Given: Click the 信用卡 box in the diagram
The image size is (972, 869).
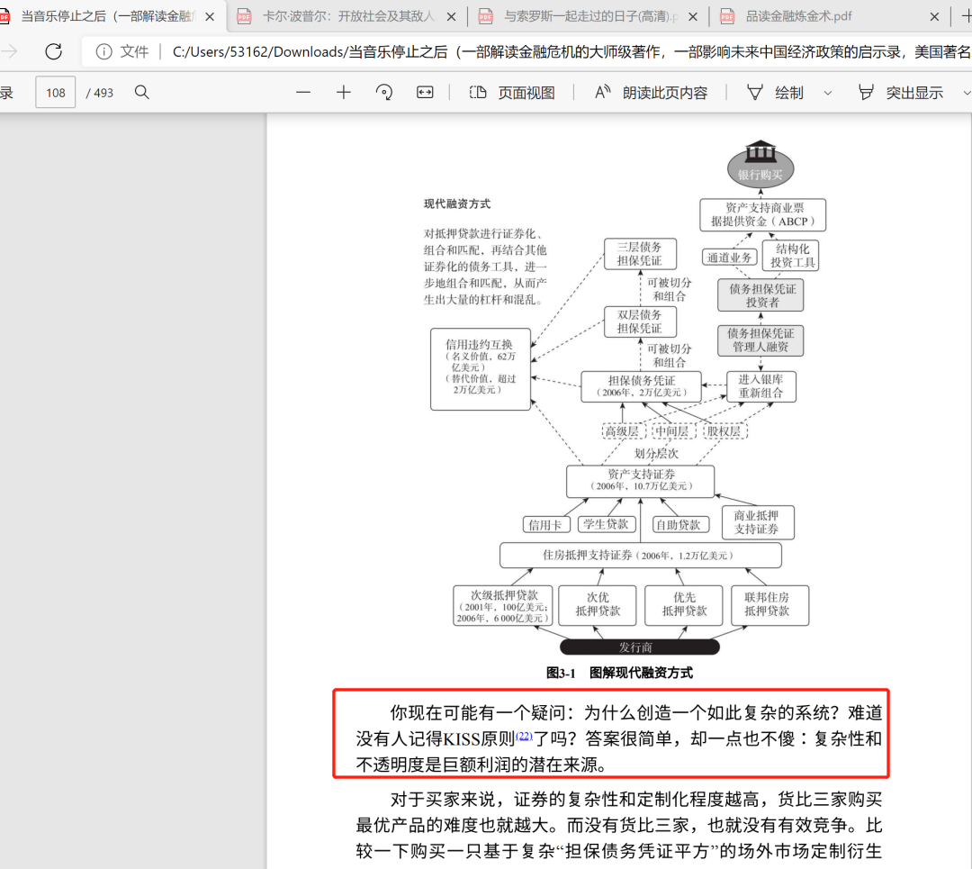Looking at the screenshot, I should coord(545,525).
